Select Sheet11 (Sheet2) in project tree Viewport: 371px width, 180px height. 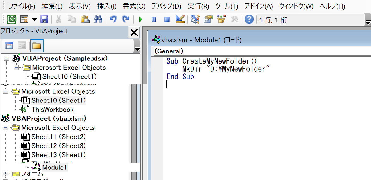click(59, 137)
